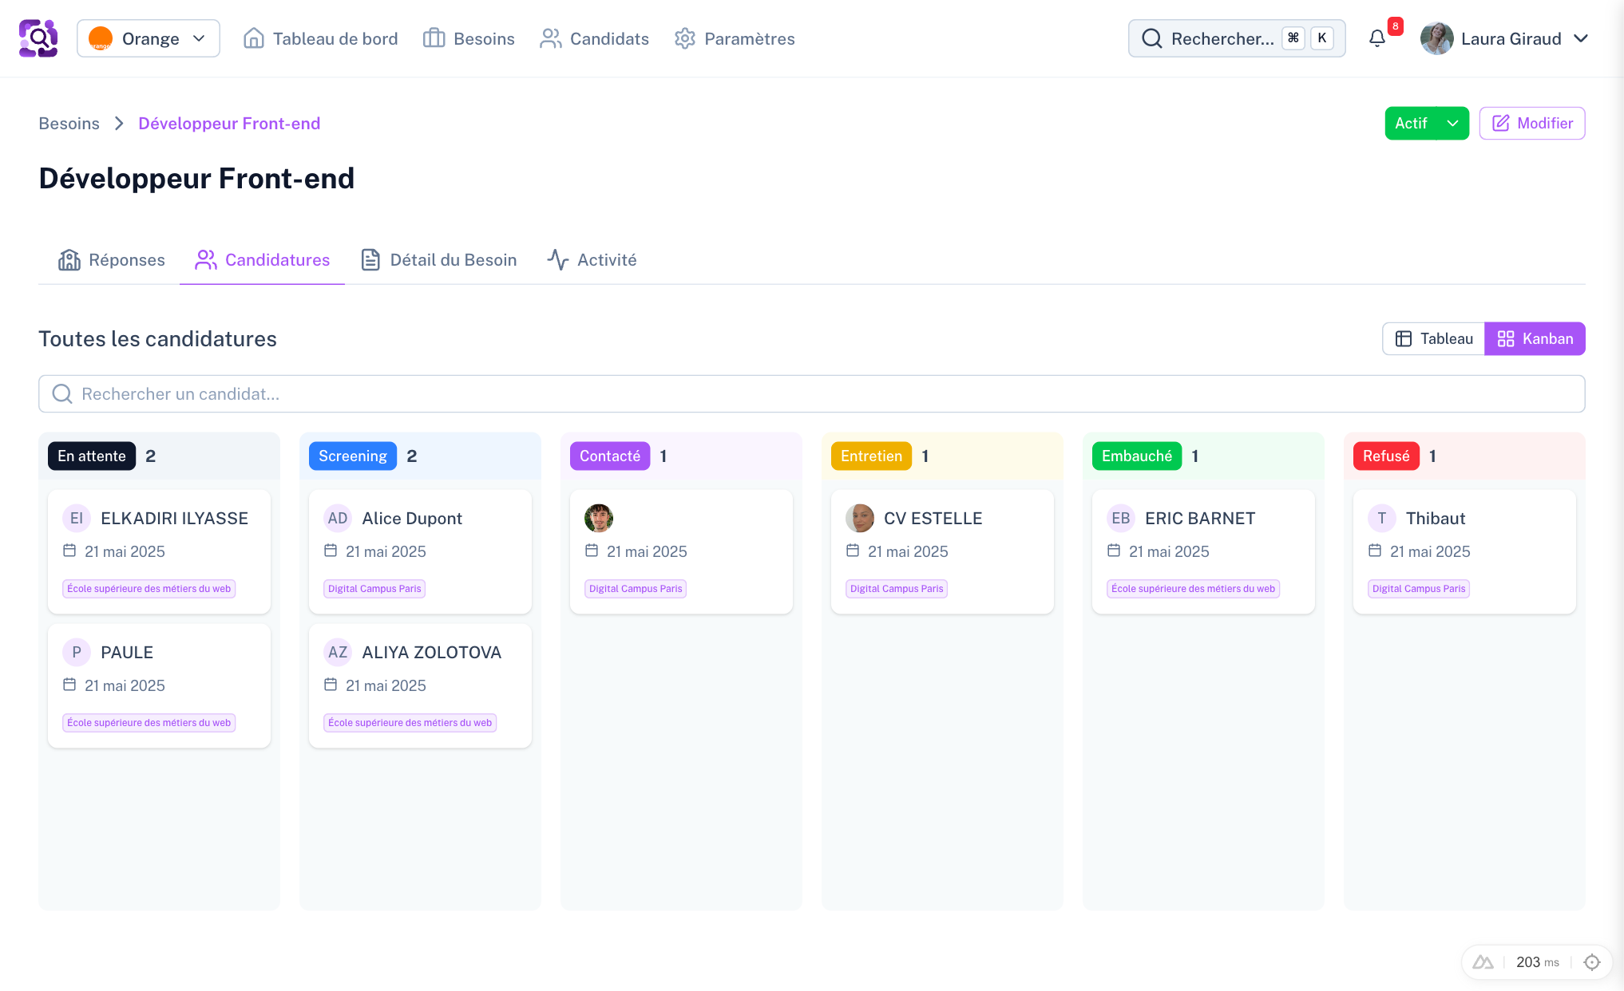Click crosshair icon in performance widget

(x=1592, y=962)
